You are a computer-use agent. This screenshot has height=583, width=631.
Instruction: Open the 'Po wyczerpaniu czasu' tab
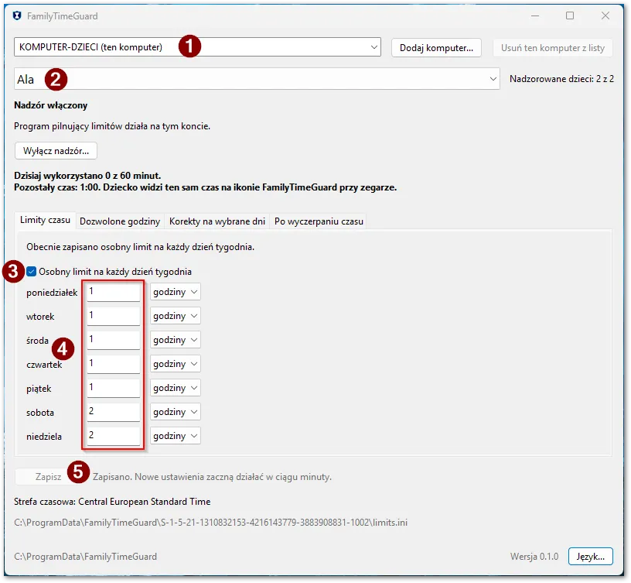(x=319, y=221)
